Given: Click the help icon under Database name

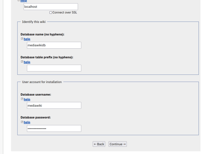Looking at the screenshot, I should pyautogui.click(x=22, y=39).
